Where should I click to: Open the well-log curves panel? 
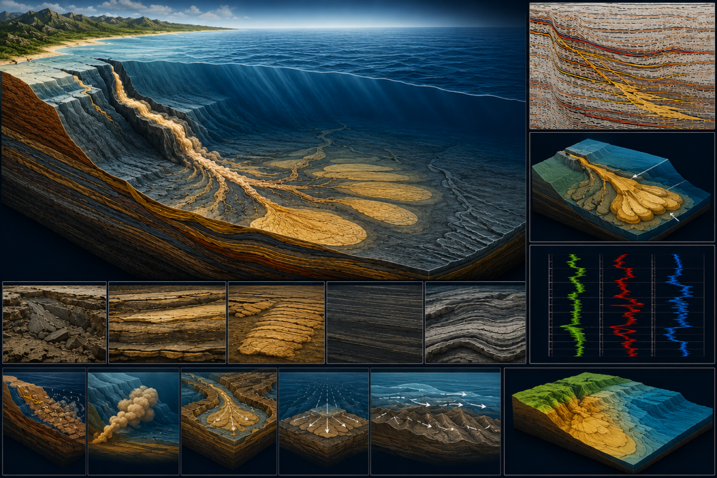click(622, 304)
